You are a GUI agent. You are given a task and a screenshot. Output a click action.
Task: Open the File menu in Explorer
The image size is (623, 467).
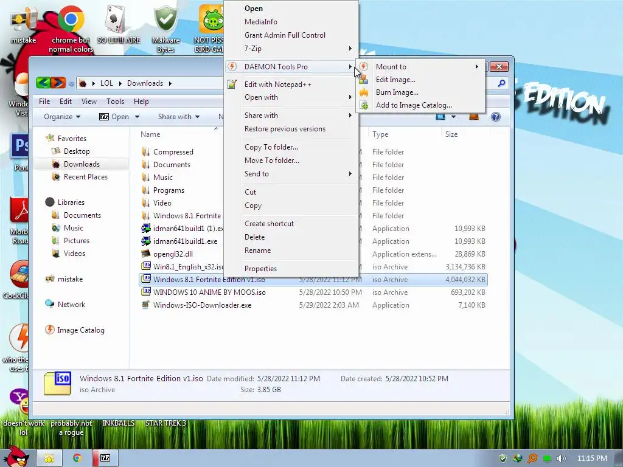[x=44, y=102]
